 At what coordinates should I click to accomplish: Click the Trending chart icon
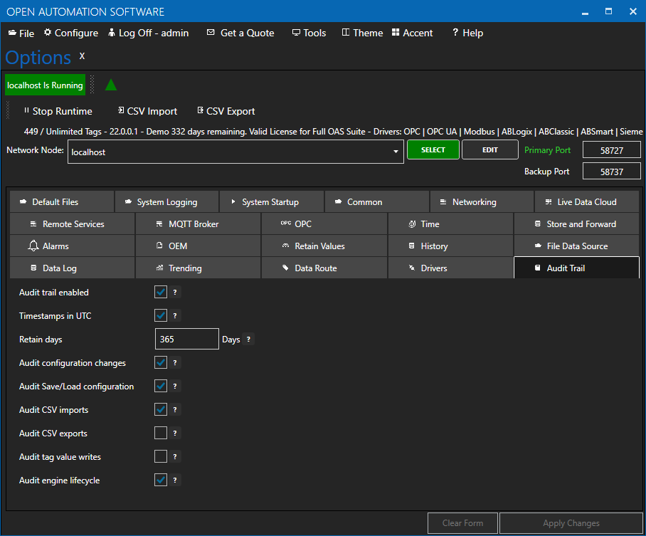coord(159,268)
